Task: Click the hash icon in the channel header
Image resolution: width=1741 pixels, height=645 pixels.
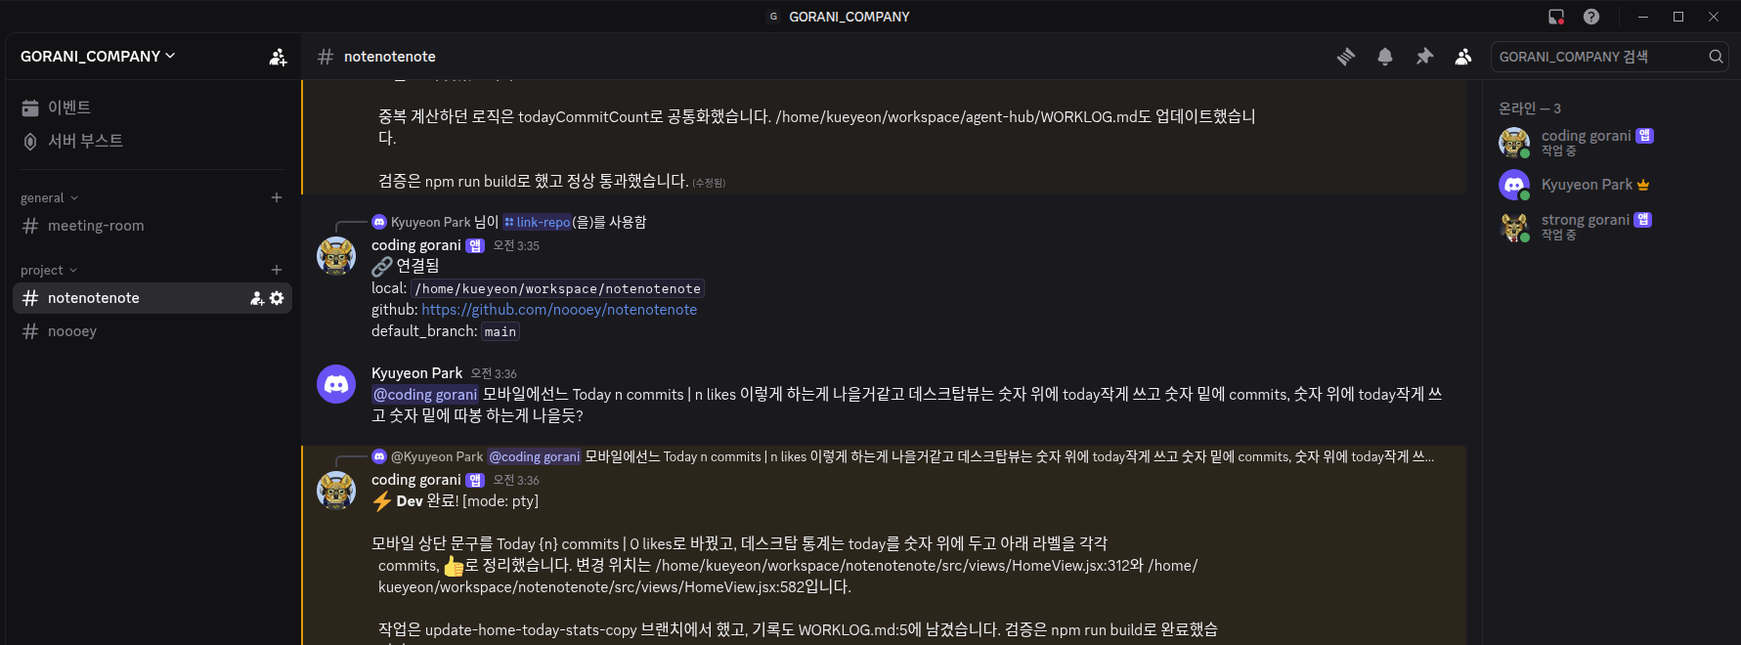Action: [x=326, y=57]
